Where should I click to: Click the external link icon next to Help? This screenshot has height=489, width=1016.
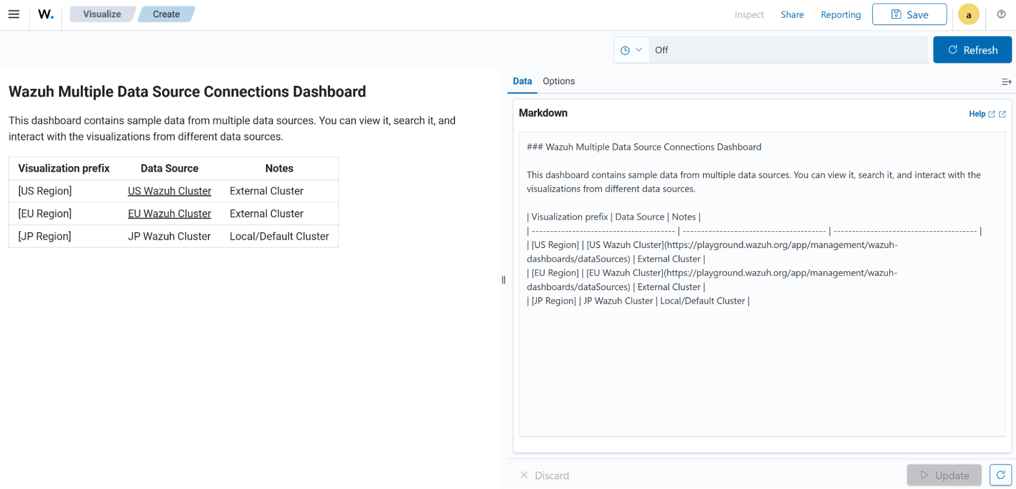click(993, 113)
